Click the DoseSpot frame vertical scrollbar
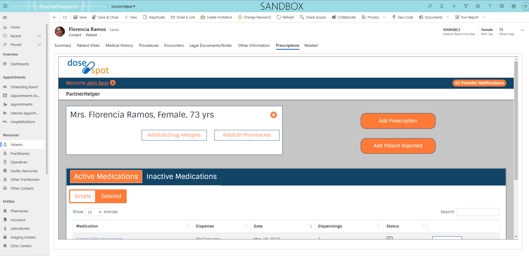 click(x=516, y=121)
